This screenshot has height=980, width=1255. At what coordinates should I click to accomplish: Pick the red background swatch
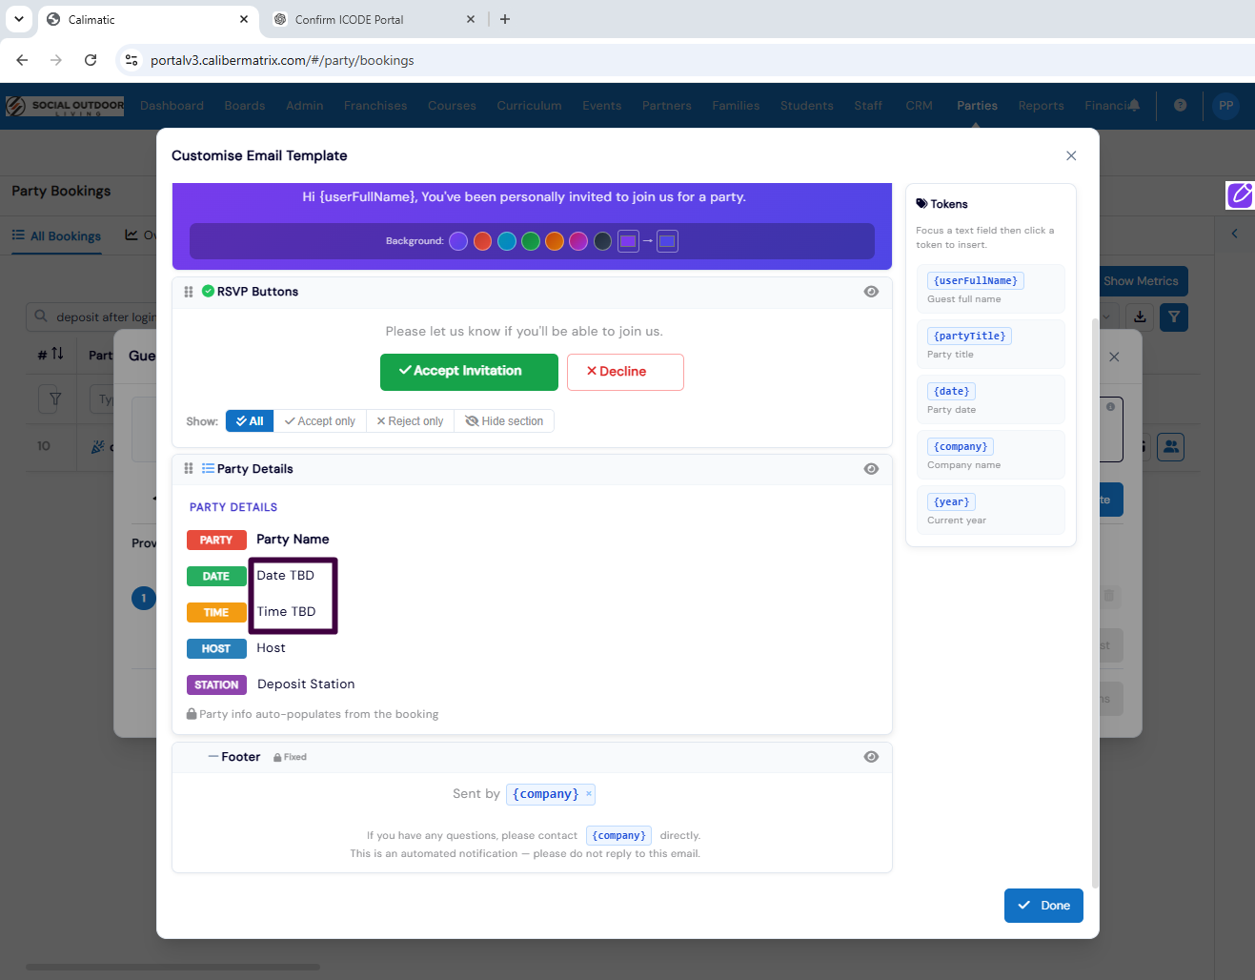482,241
